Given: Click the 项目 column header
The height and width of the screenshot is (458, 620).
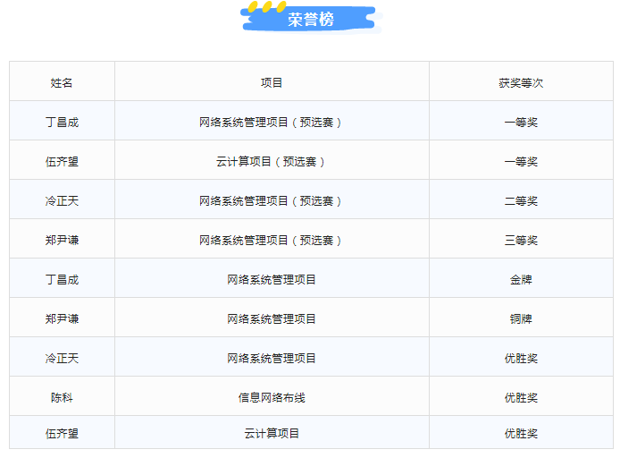Looking at the screenshot, I should click(x=272, y=82).
